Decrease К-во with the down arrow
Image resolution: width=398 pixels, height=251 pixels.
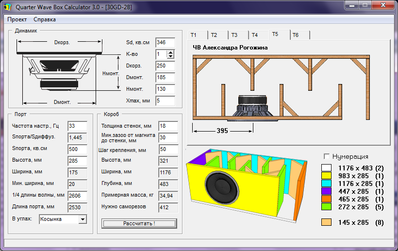tap(170, 56)
